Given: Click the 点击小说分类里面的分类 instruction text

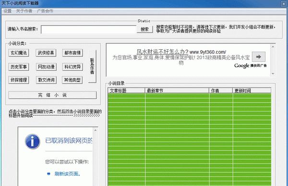Looking at the screenshot, I should click(55, 113).
